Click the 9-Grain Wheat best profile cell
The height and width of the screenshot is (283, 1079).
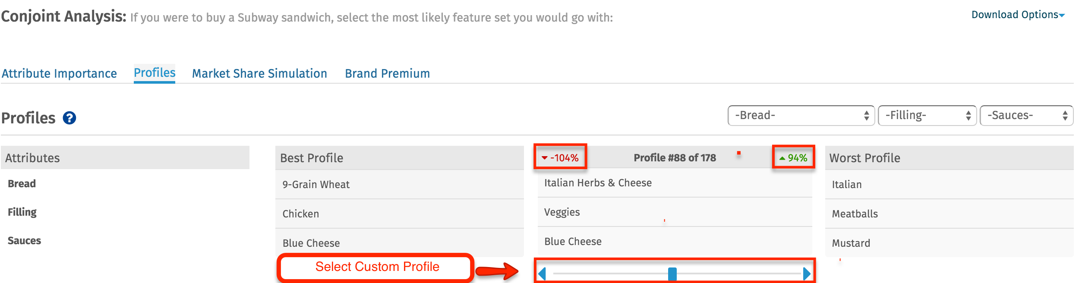(400, 185)
